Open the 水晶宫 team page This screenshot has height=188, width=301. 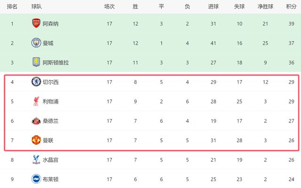pos(50,160)
